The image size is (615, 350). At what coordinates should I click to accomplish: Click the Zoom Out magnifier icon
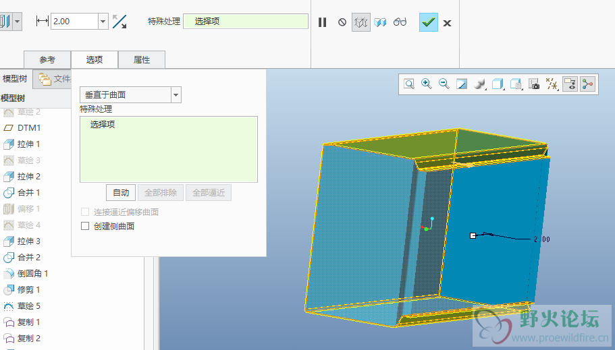[444, 84]
